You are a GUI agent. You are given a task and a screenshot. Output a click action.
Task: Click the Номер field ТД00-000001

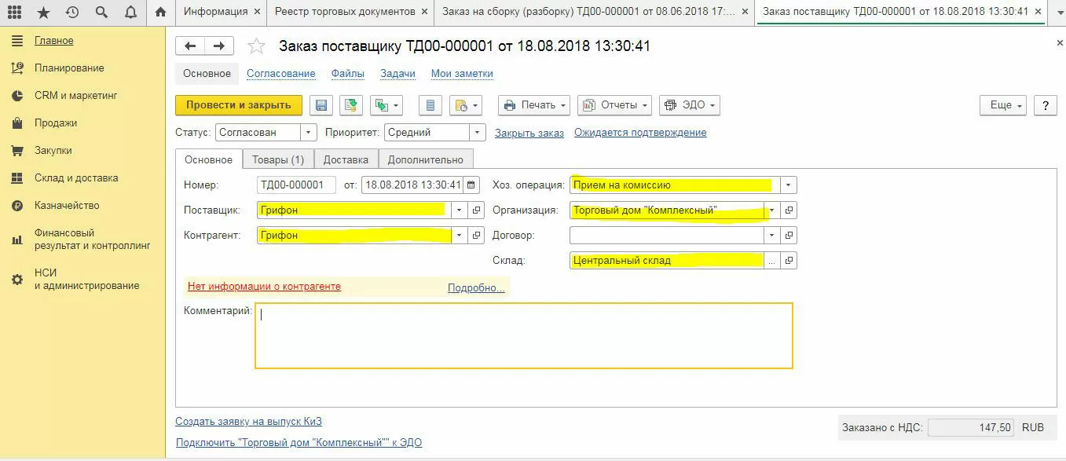[x=296, y=185]
